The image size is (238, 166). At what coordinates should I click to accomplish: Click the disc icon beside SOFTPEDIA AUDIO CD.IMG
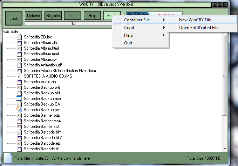point(19,76)
